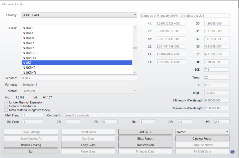Click the dPgF field showing -0.0009
The image size is (239, 158).
(217, 93)
